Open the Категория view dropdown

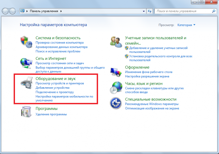186,25
